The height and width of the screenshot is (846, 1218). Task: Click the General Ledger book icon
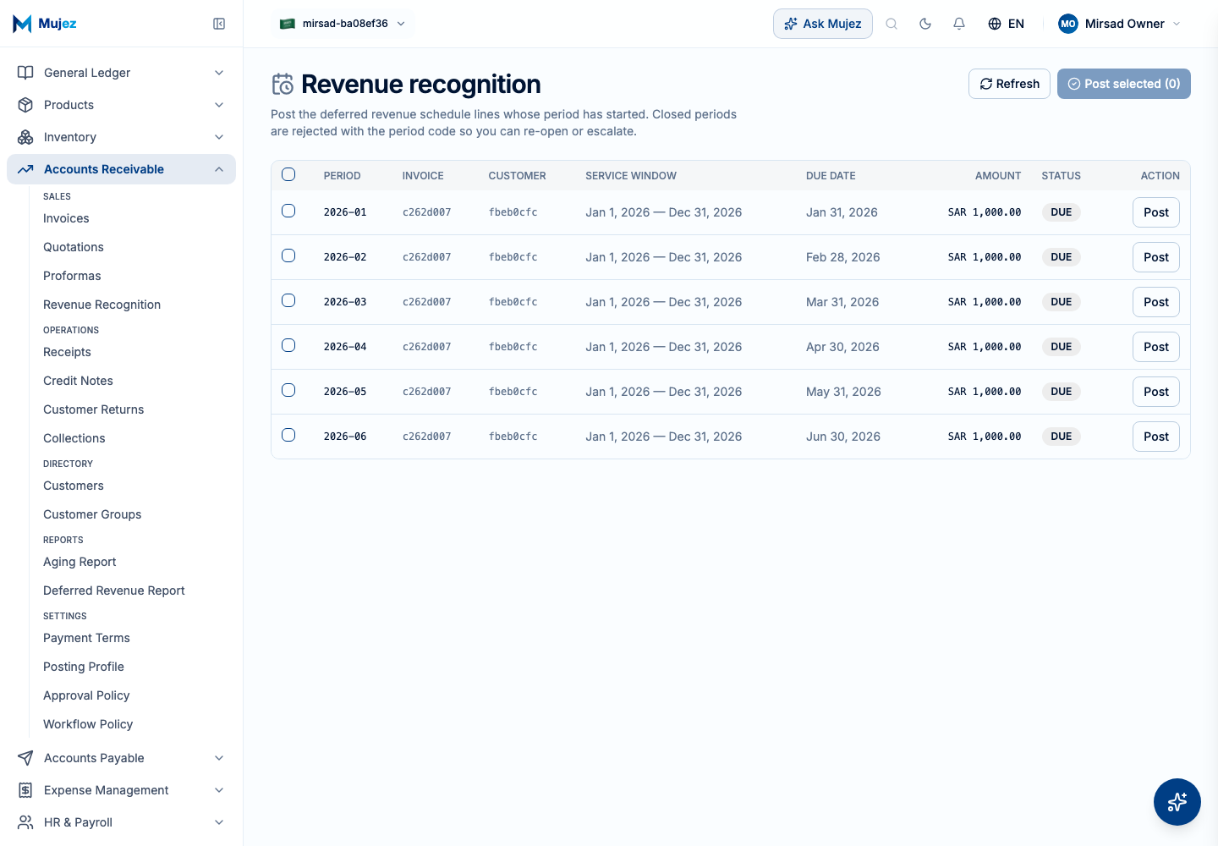[x=25, y=73]
